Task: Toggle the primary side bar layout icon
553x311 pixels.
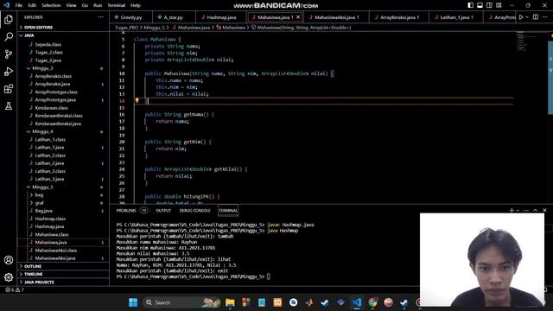Action: [470, 5]
